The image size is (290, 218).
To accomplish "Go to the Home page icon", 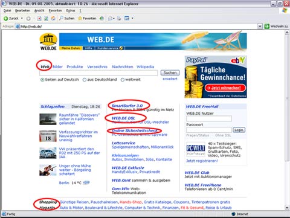I will 53,19.
